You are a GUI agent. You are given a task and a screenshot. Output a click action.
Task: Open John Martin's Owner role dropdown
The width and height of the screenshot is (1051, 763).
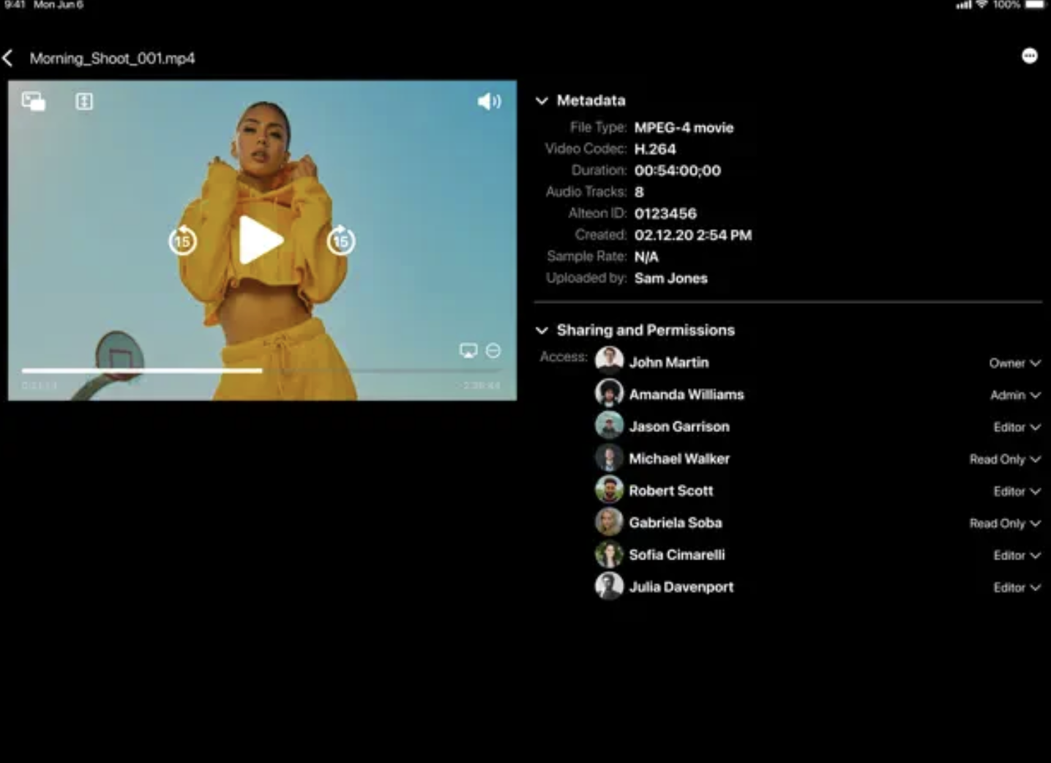1014,363
